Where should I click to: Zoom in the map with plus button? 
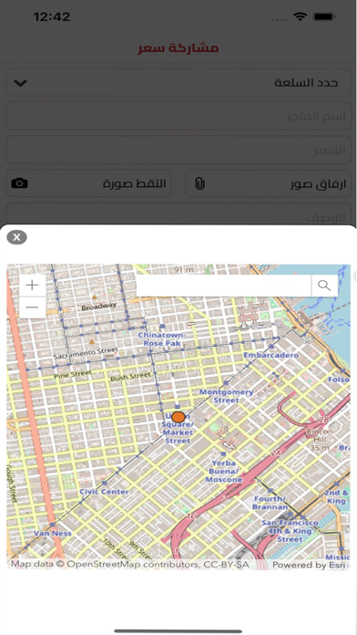(33, 285)
